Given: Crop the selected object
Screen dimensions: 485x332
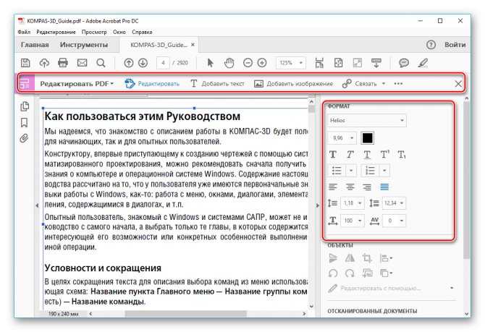Looking at the screenshot, I should click(x=367, y=257).
